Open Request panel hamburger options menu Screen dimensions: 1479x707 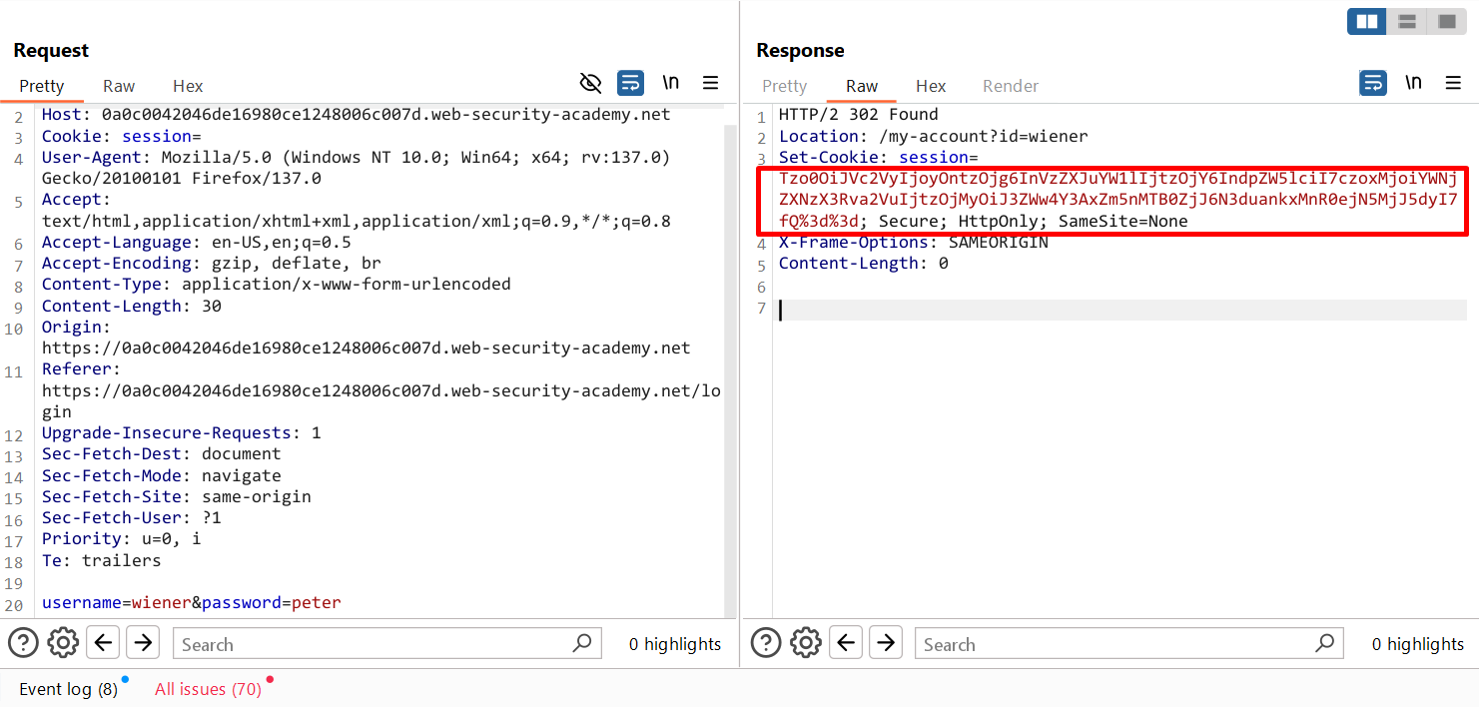tap(711, 83)
